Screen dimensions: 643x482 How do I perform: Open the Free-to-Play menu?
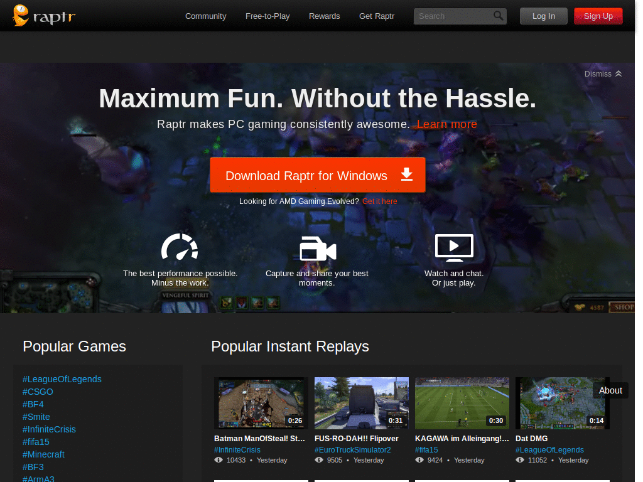(x=267, y=16)
